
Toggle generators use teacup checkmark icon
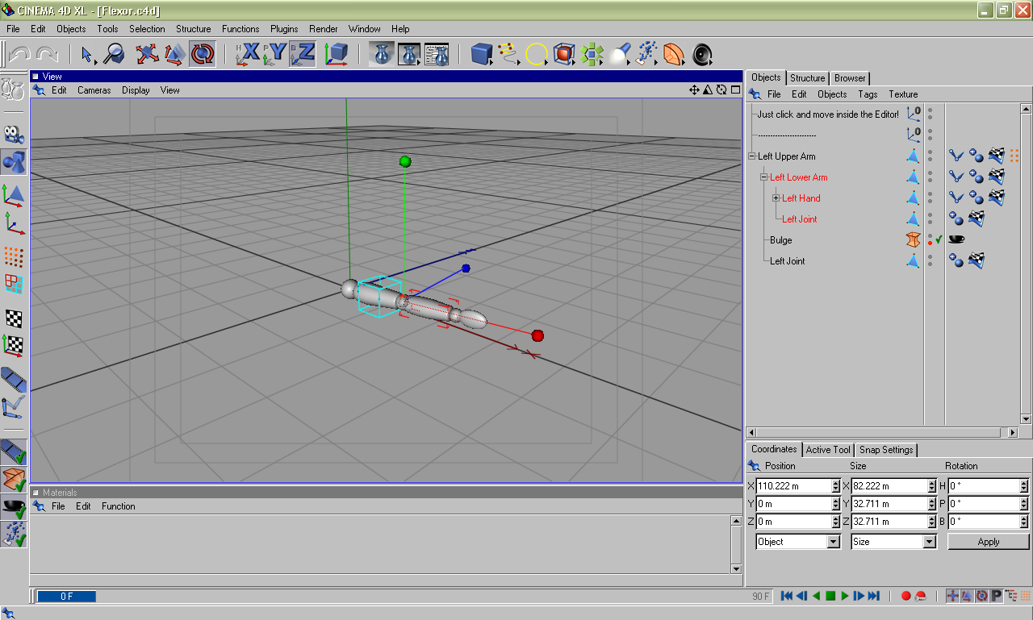click(14, 507)
